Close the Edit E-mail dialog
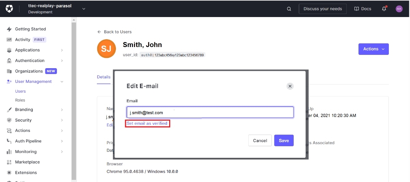The height and width of the screenshot is (182, 410). [x=290, y=86]
